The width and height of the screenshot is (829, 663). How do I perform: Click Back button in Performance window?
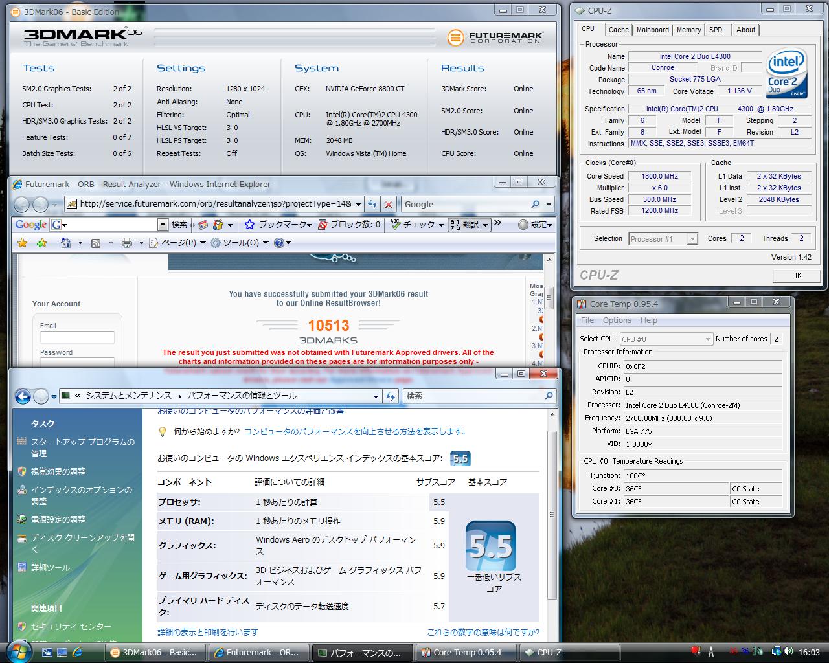click(x=23, y=396)
